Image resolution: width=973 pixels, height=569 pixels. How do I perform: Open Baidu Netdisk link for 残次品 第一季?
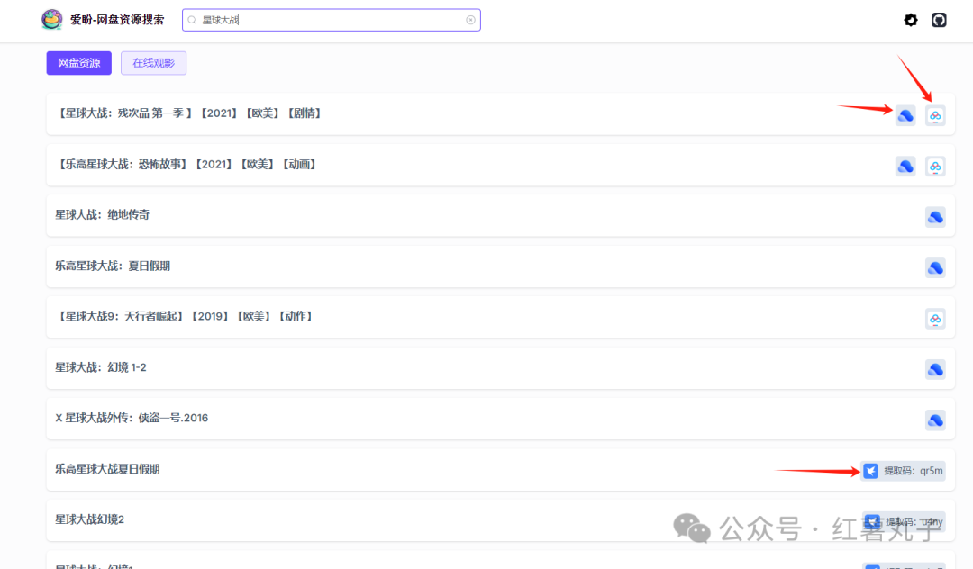(x=935, y=115)
